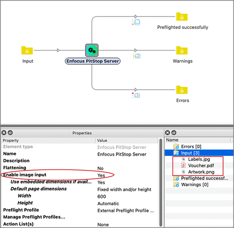Collapse the Input [3] folder in tree
Screen dimensions: 234x228
click(169, 153)
